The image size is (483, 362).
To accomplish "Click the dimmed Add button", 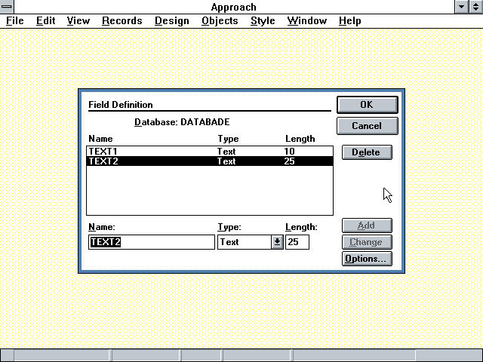I will [x=367, y=225].
